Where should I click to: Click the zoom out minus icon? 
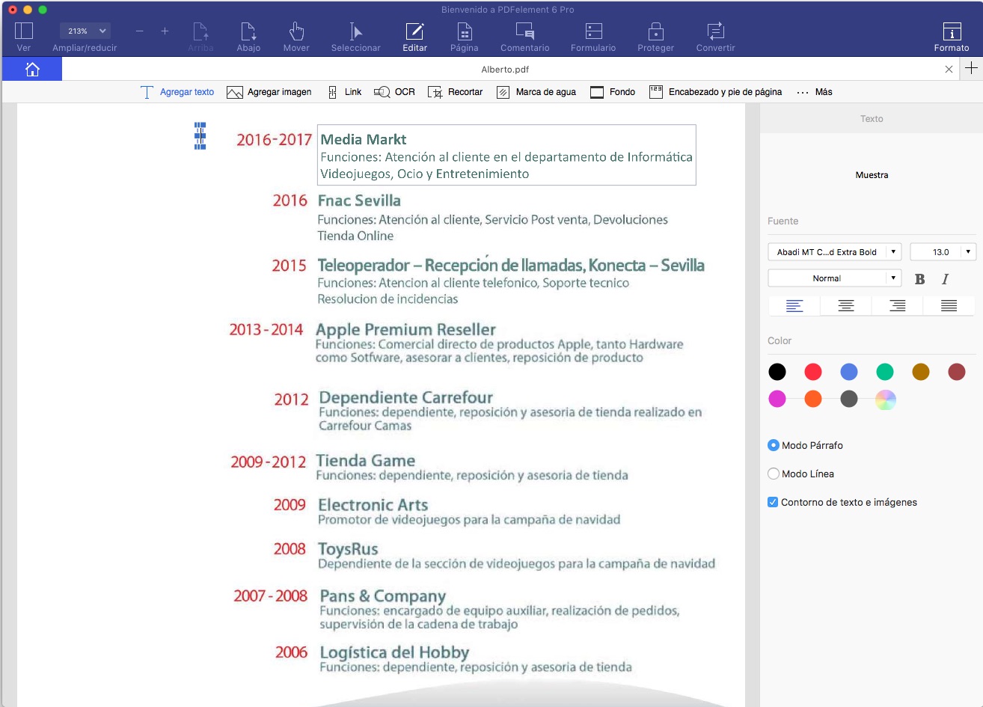140,31
